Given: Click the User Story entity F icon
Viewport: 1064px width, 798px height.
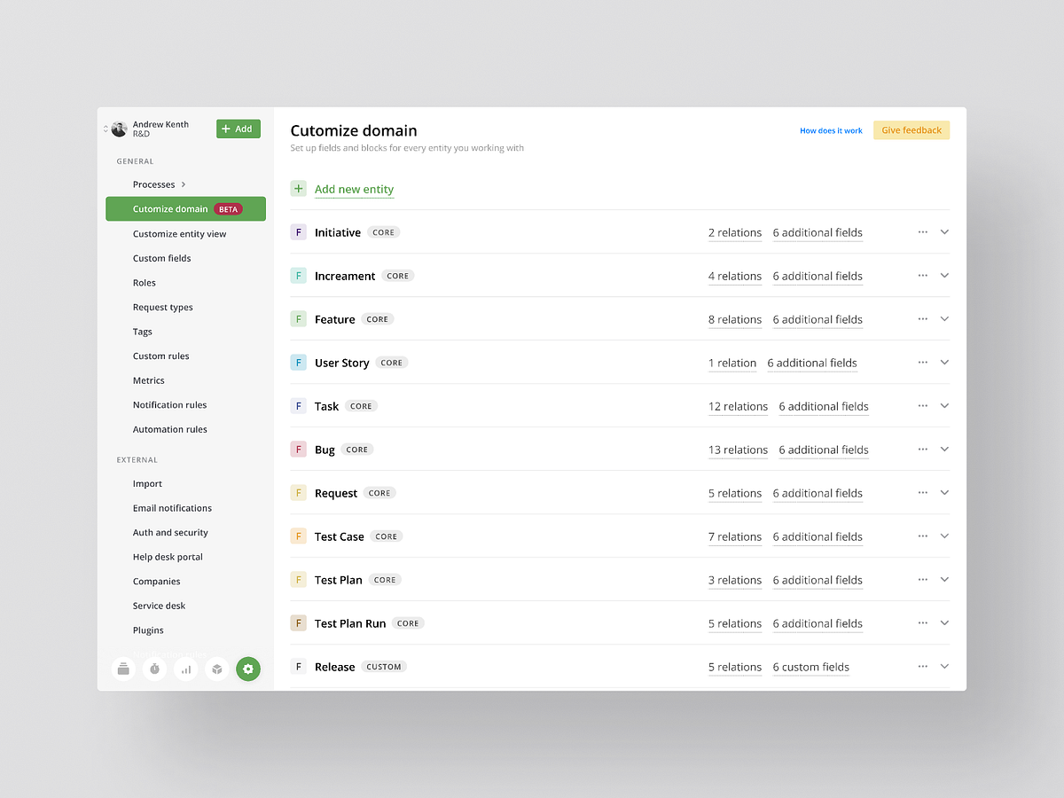Looking at the screenshot, I should click(x=298, y=363).
